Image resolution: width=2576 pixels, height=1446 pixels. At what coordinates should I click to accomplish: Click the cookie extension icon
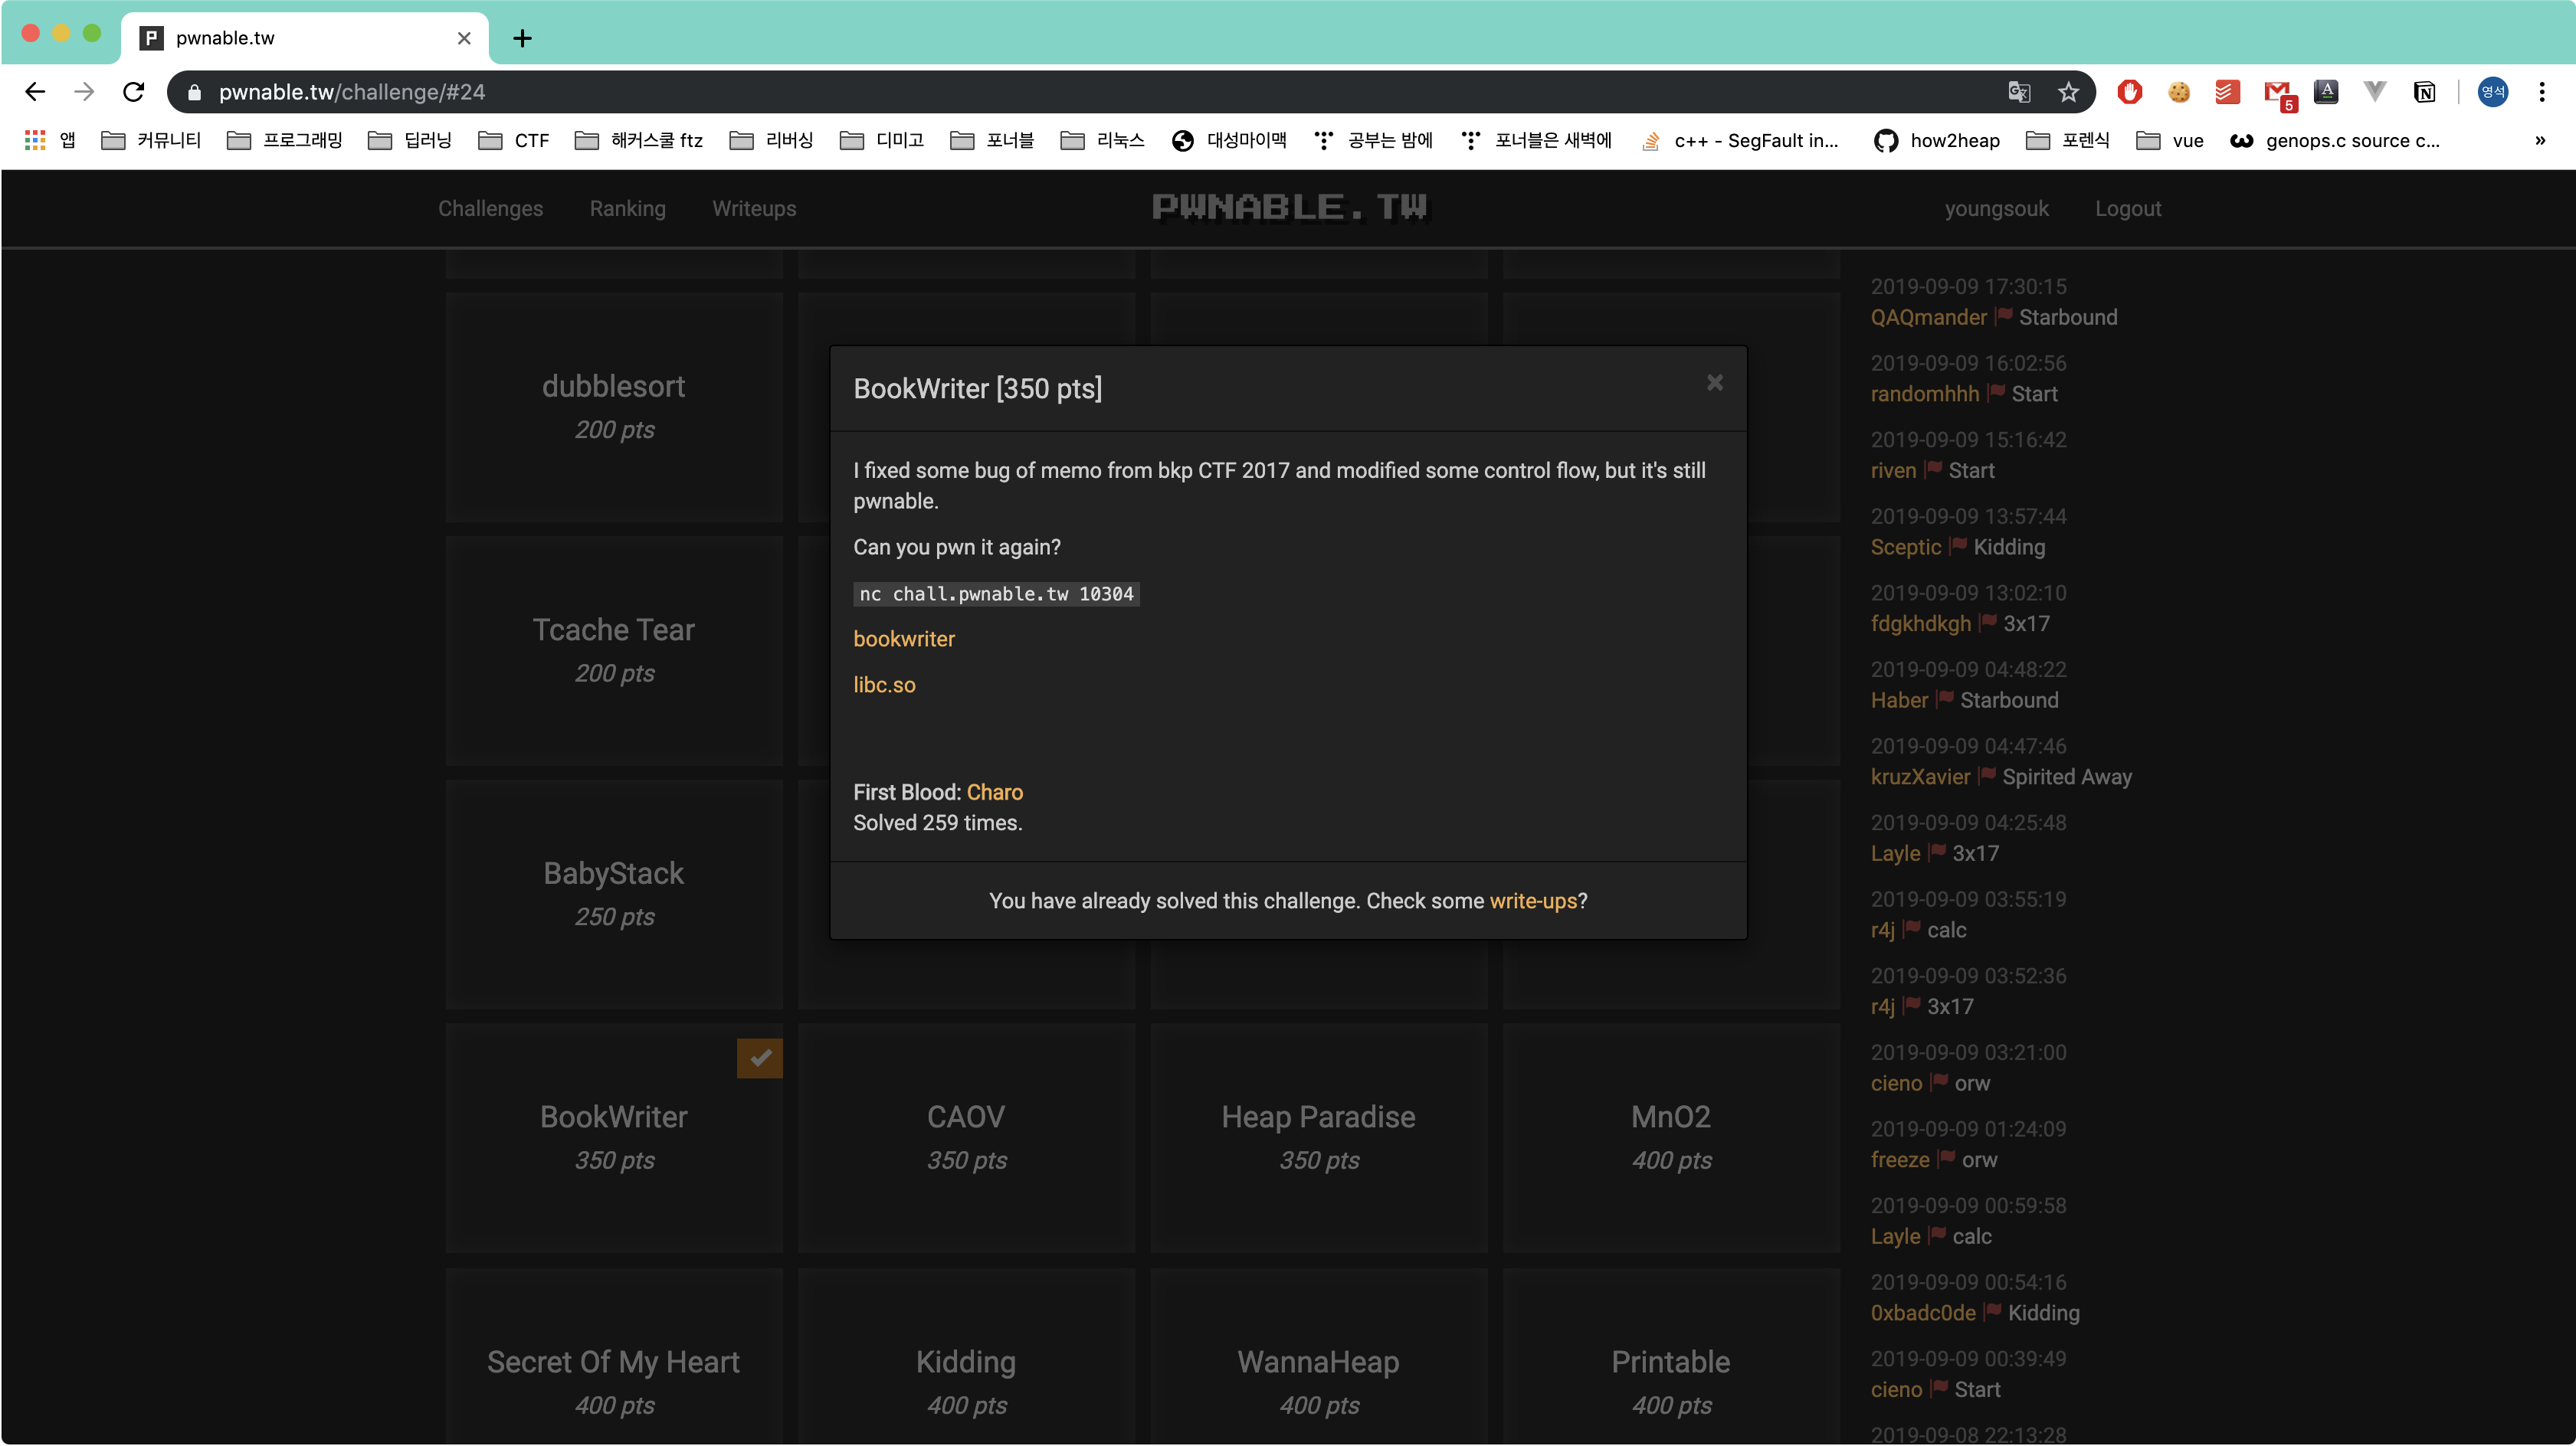coord(2179,92)
